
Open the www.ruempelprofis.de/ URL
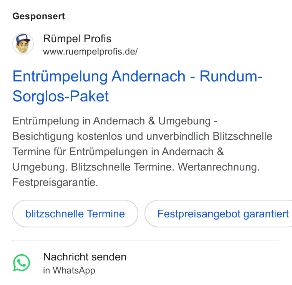click(90, 51)
